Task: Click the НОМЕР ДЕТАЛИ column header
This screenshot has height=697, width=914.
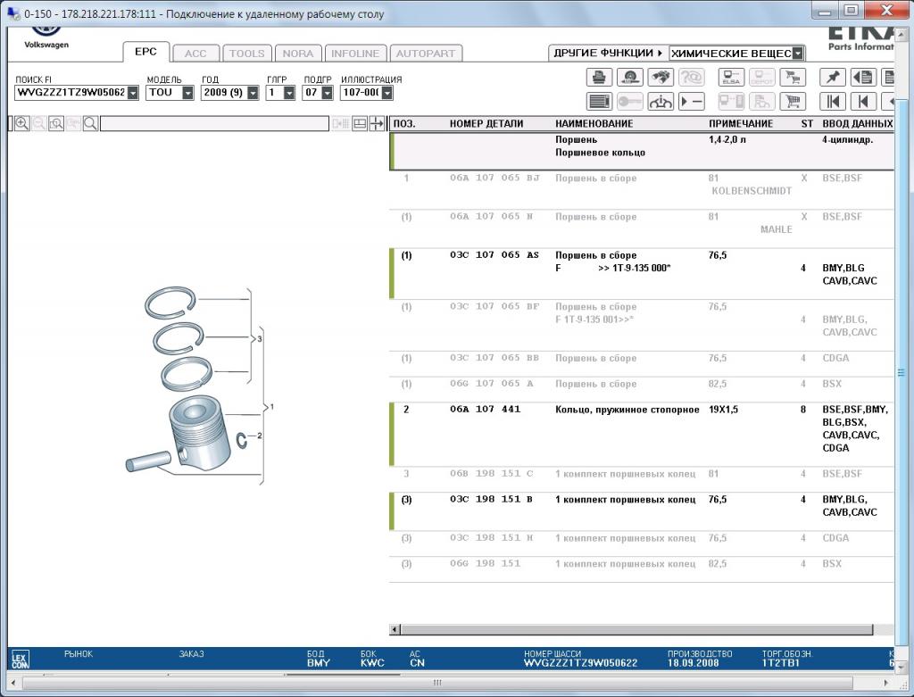Action: (x=486, y=123)
